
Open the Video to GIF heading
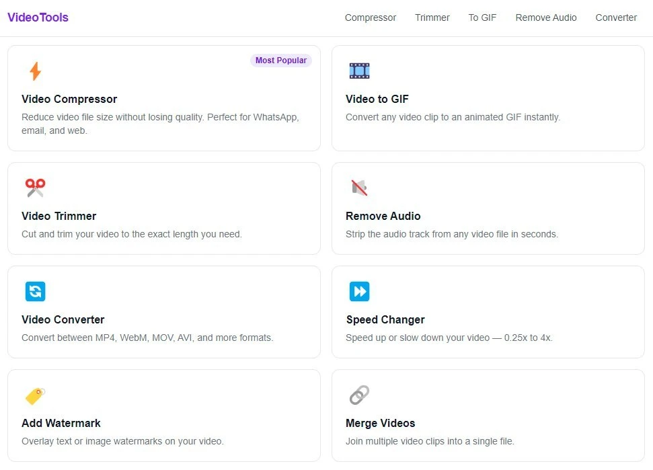click(x=377, y=99)
